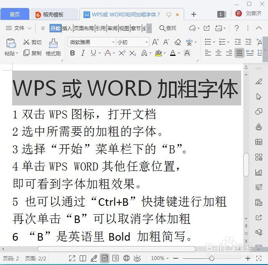Decrease font size
The image size is (268, 265).
(167, 42)
